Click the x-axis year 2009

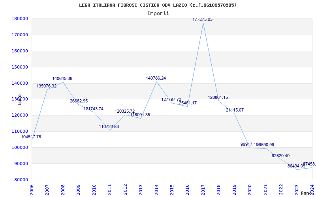pyautogui.click(x=78, y=190)
